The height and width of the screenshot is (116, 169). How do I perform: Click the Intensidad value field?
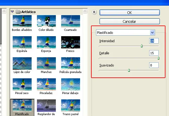[x=154, y=41]
